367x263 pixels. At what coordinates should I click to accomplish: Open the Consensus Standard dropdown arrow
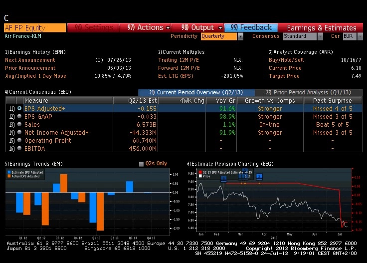click(320, 36)
